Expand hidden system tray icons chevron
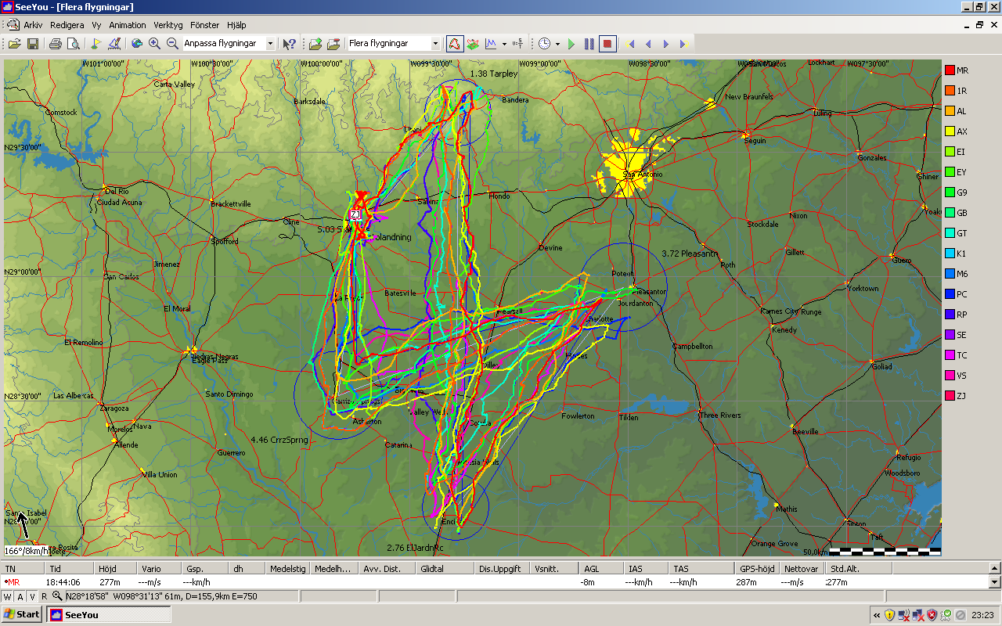Screen dimensions: 1002x626 click(x=877, y=615)
